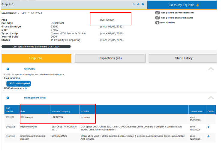Click the print icon in header
This screenshot has height=157, width=222.
(143, 4)
